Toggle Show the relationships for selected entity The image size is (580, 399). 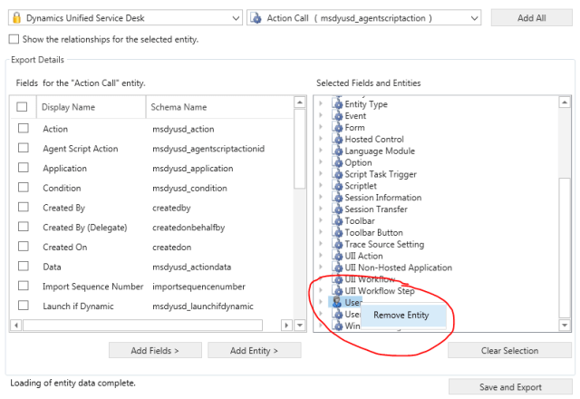pyautogui.click(x=14, y=39)
